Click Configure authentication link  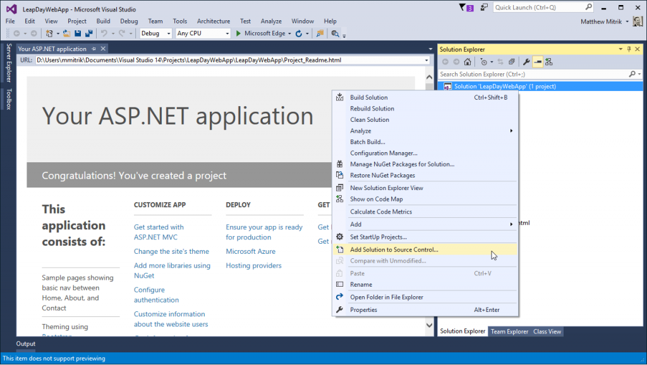156,295
